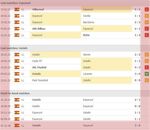Open the Ath Bilbao team link
Screen dimensions: 150x130
(x=39, y=29)
